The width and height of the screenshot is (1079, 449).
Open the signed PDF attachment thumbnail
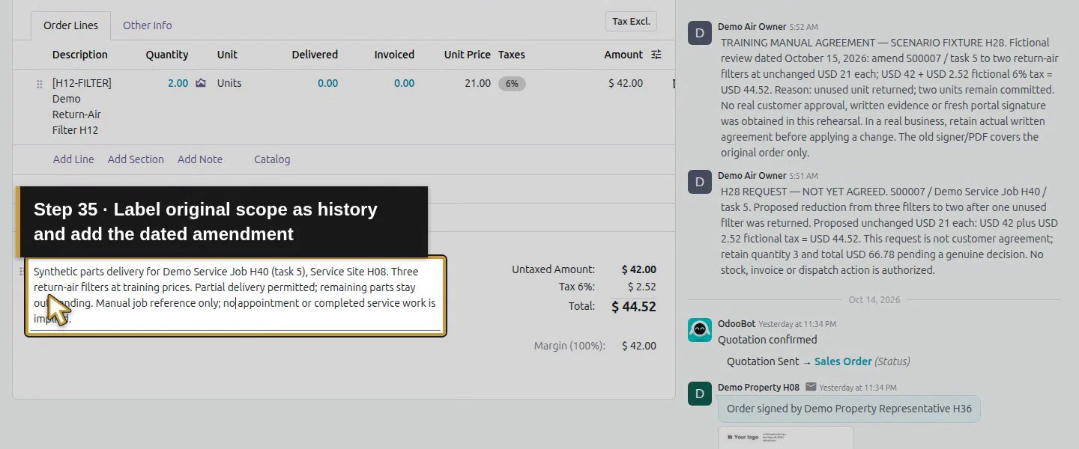pyautogui.click(x=785, y=438)
